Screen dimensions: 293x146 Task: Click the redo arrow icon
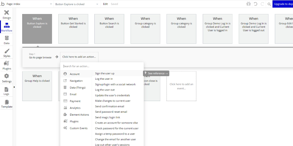click(x=262, y=4)
